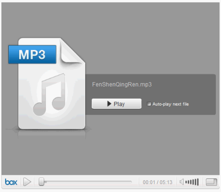
Task: Set volume using the volume bars
Action: pyautogui.click(x=192, y=182)
